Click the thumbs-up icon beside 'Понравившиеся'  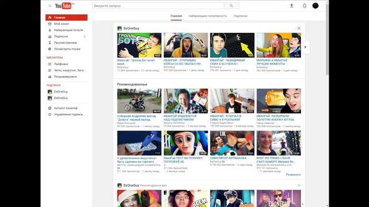tap(50, 76)
